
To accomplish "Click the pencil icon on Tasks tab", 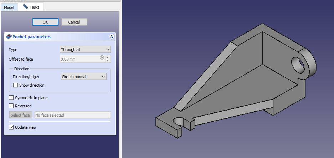I will (x=25, y=7).
